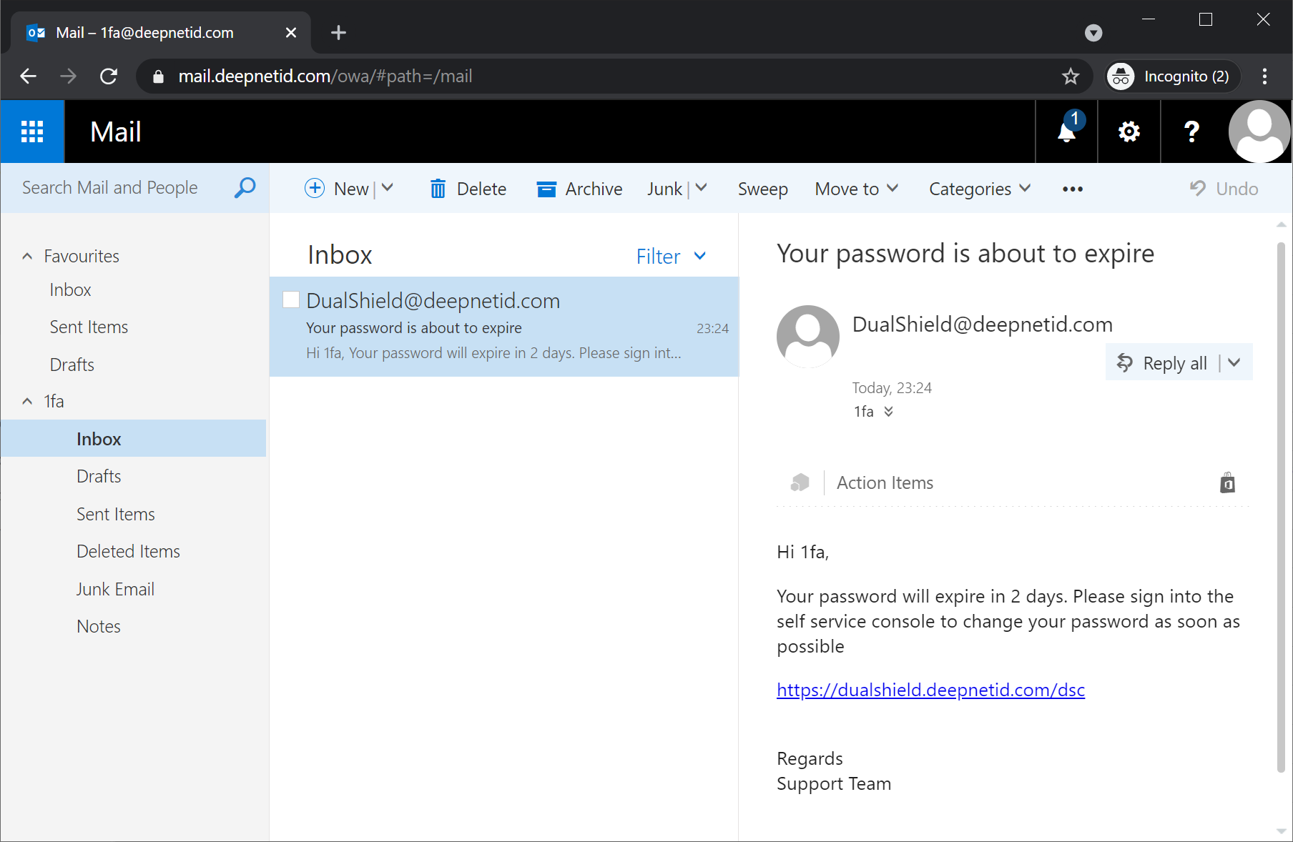
Task: Click the Search Mail and People field
Action: [x=122, y=188]
